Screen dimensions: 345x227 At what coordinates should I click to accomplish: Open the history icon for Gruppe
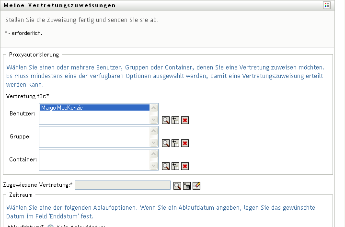[175, 143]
